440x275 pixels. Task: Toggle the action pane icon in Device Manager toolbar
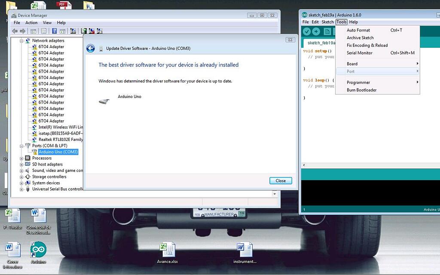(62, 31)
